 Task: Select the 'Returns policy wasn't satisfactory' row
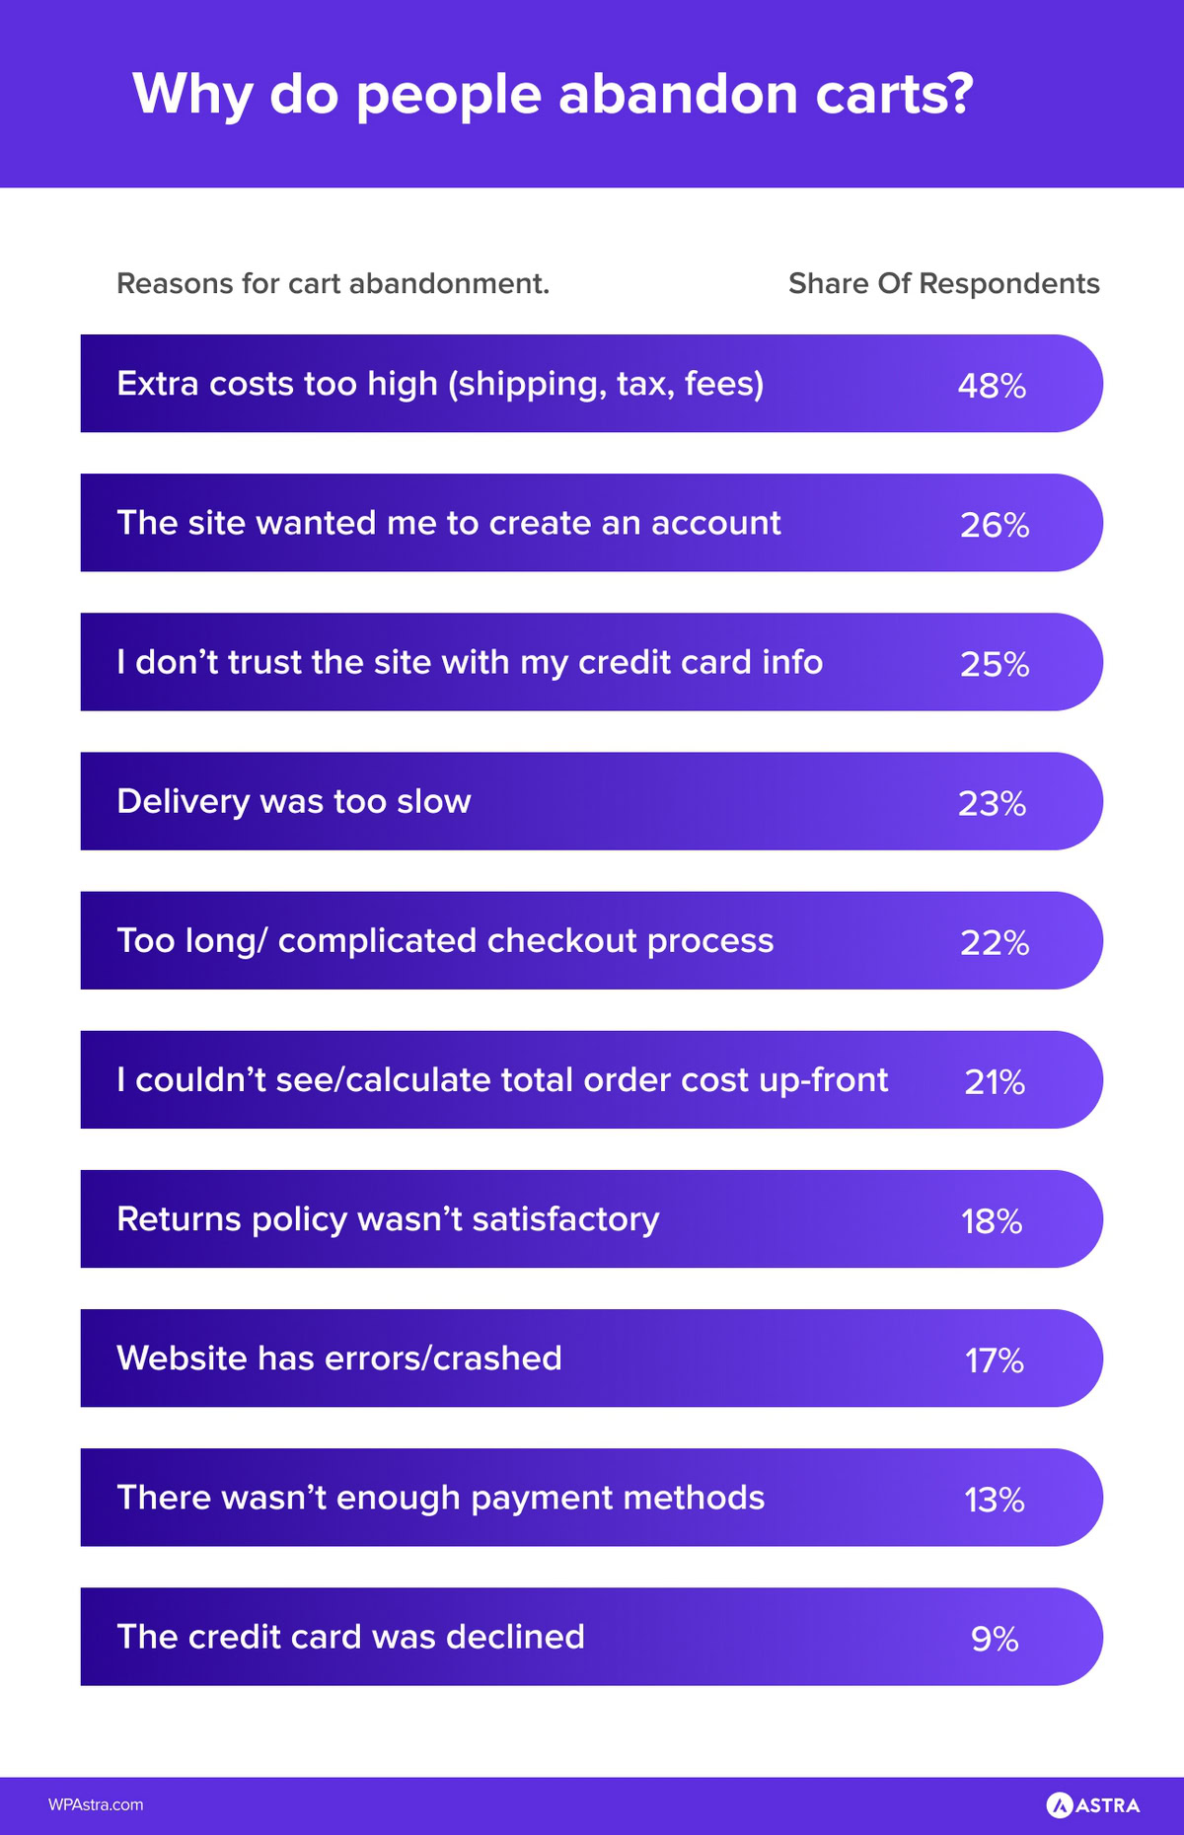592,1218
